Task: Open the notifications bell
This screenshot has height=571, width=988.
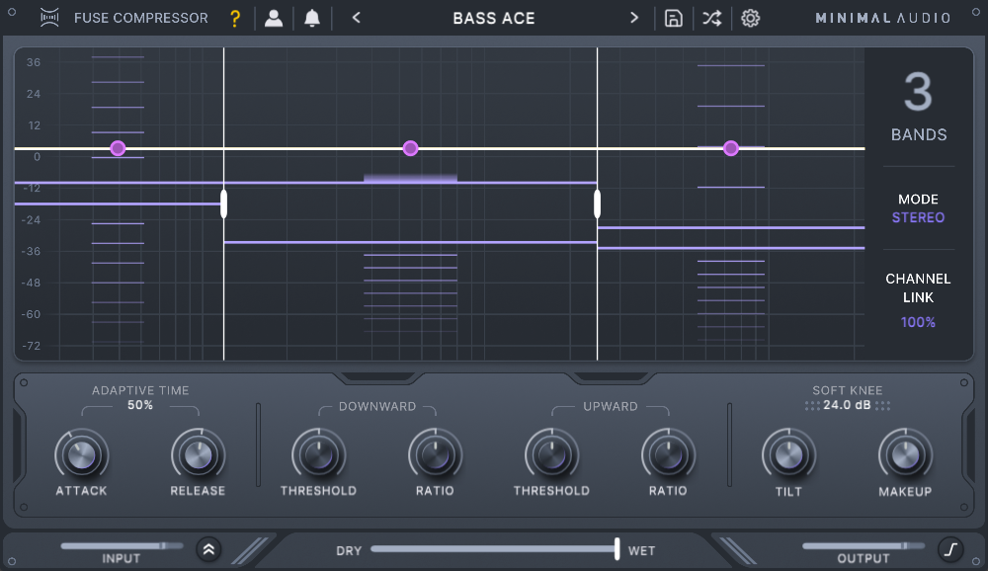Action: (x=312, y=18)
